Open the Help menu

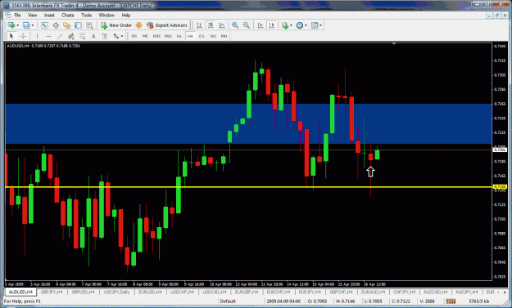coord(125,16)
